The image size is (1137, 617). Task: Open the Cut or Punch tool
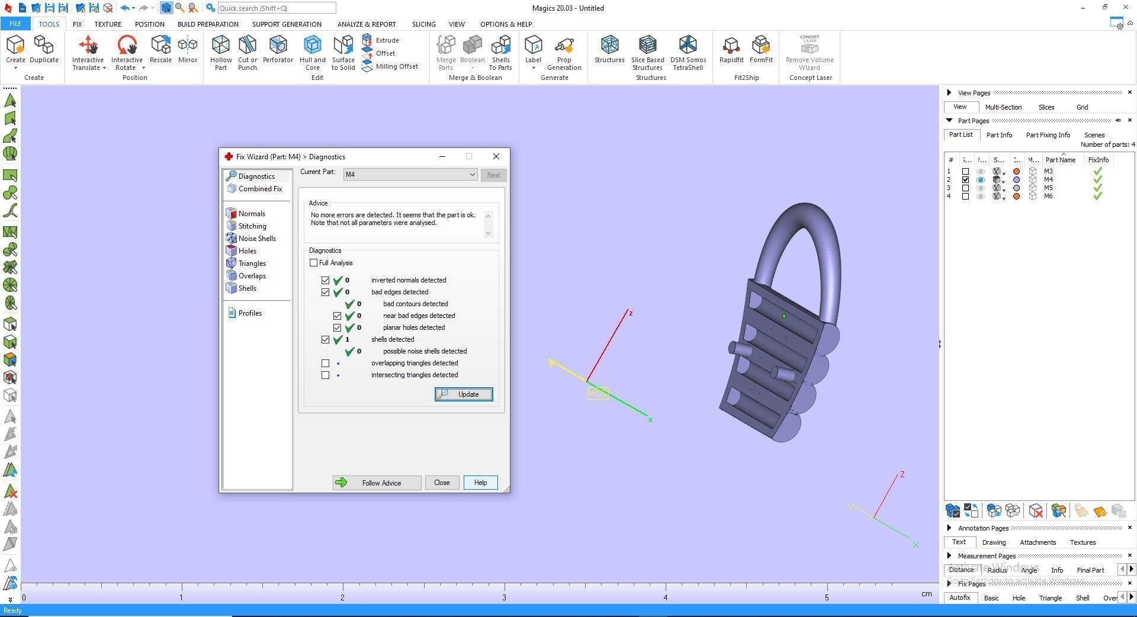coord(248,53)
